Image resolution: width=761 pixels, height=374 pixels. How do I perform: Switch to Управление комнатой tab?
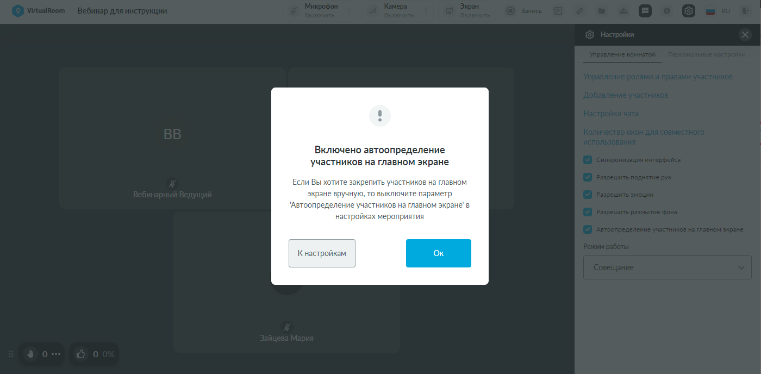coord(622,54)
